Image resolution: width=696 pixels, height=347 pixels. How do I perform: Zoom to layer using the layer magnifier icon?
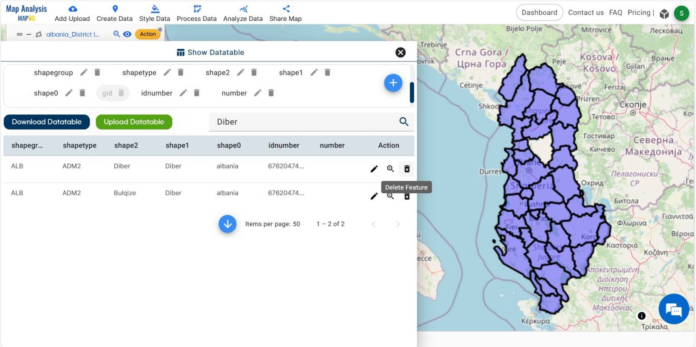tap(116, 34)
